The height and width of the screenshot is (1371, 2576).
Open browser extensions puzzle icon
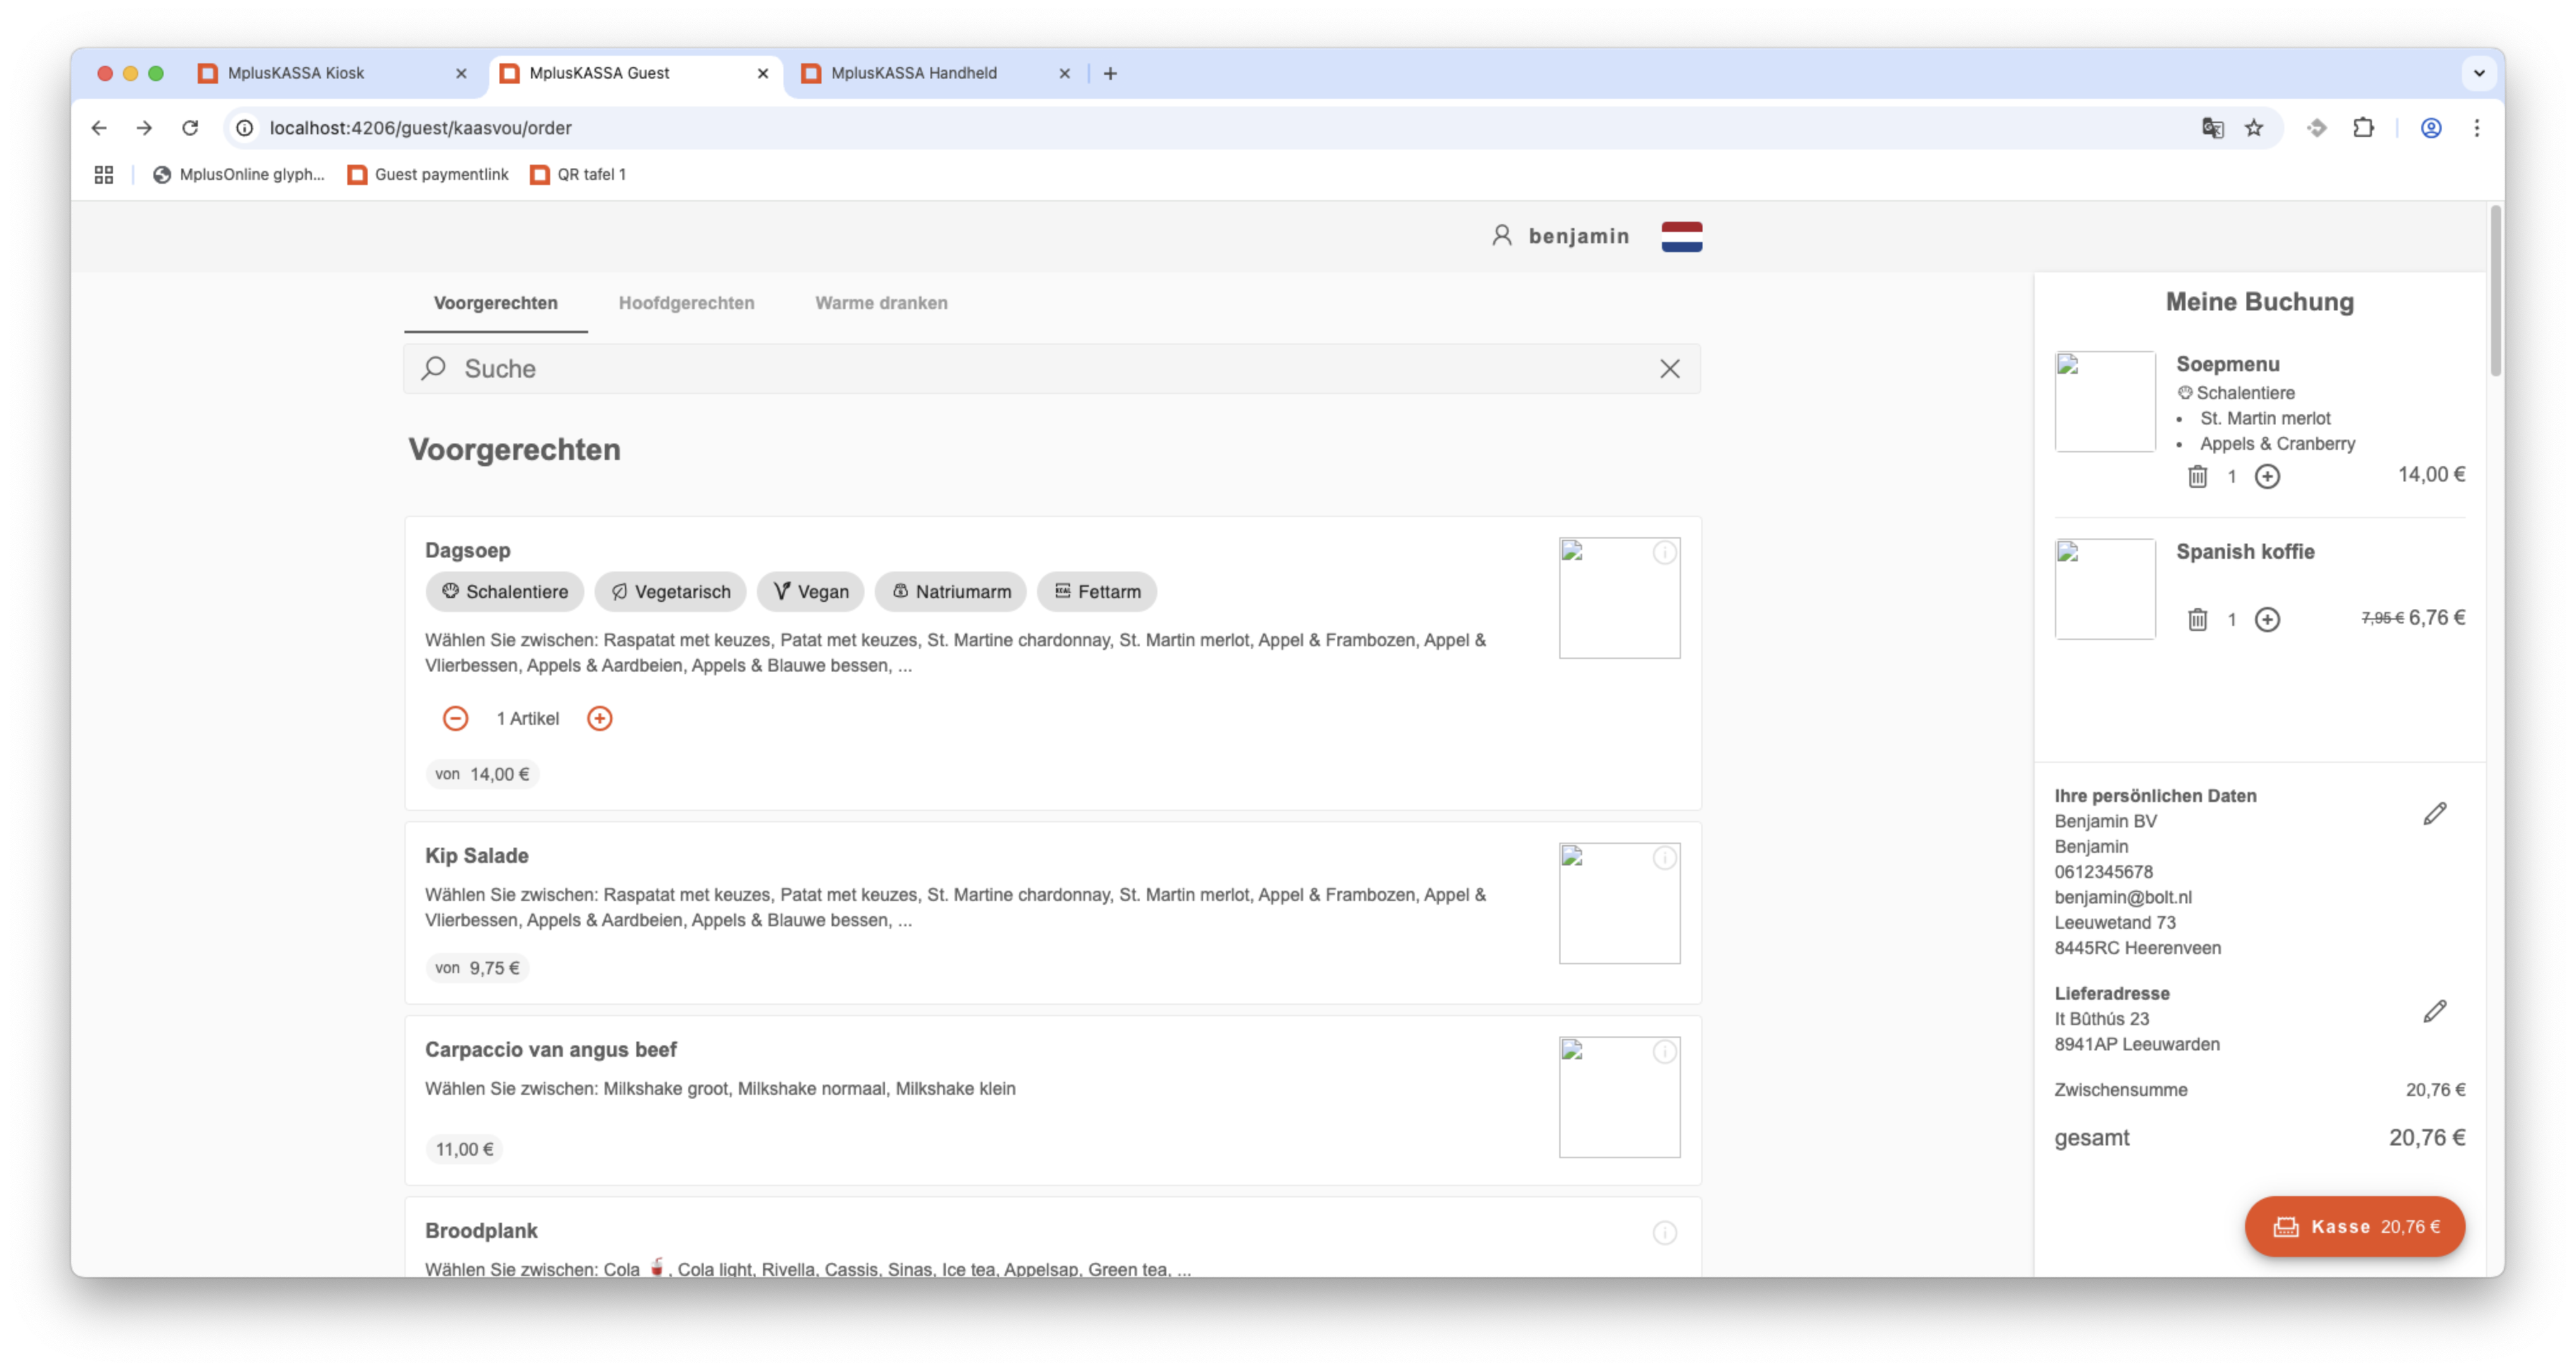pos(2363,128)
